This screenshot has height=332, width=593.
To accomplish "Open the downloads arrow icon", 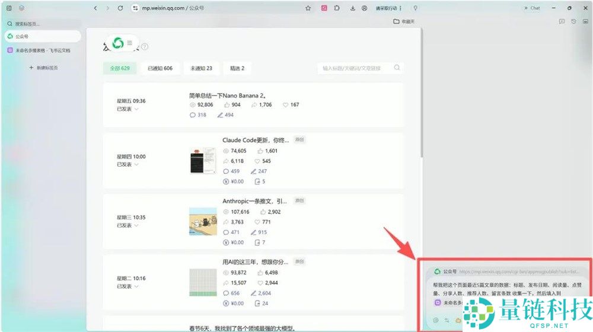I will tap(352, 8).
